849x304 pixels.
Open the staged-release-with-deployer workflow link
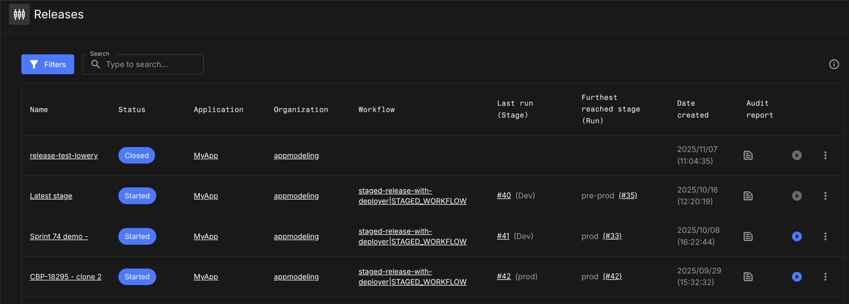point(412,195)
